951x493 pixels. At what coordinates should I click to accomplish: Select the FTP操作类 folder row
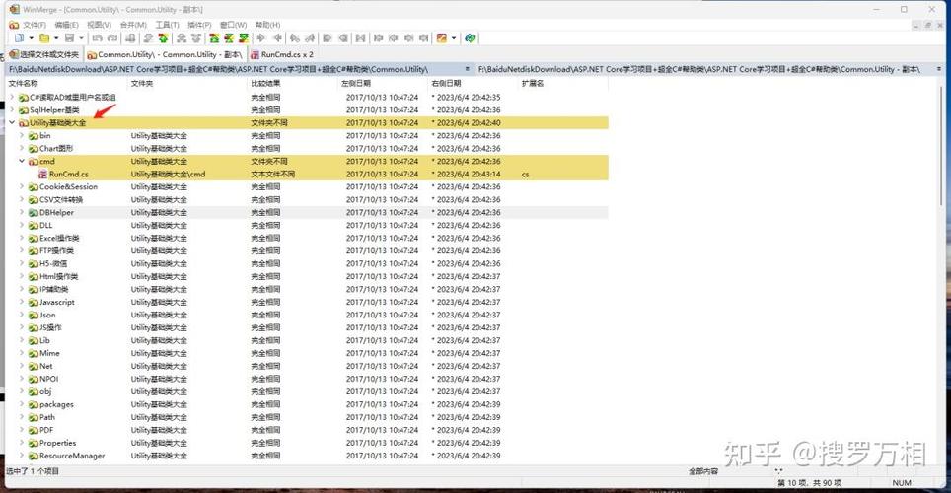307,251
